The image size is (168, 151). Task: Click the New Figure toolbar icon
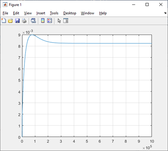(x=4, y=21)
